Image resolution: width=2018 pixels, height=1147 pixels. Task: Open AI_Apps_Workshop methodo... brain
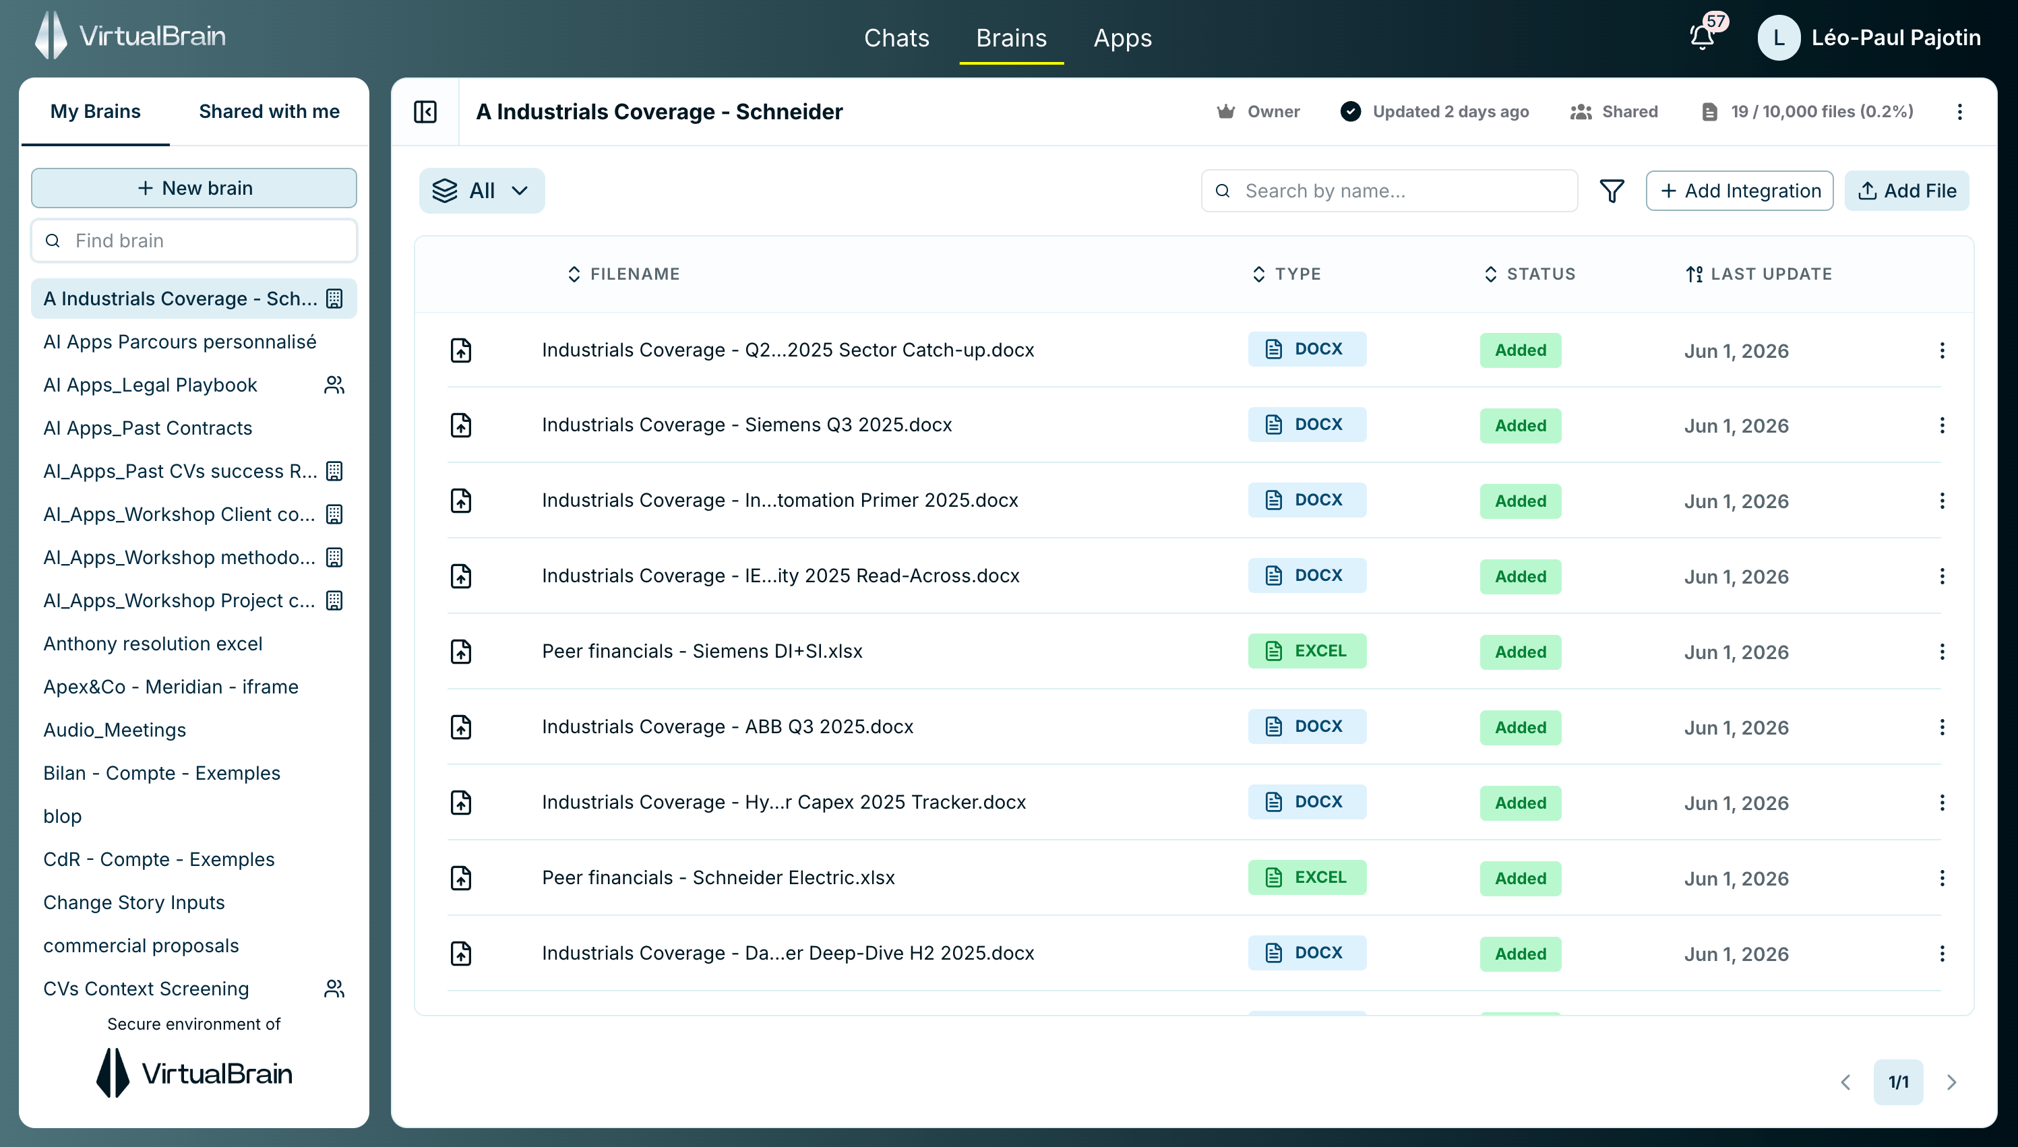193,557
